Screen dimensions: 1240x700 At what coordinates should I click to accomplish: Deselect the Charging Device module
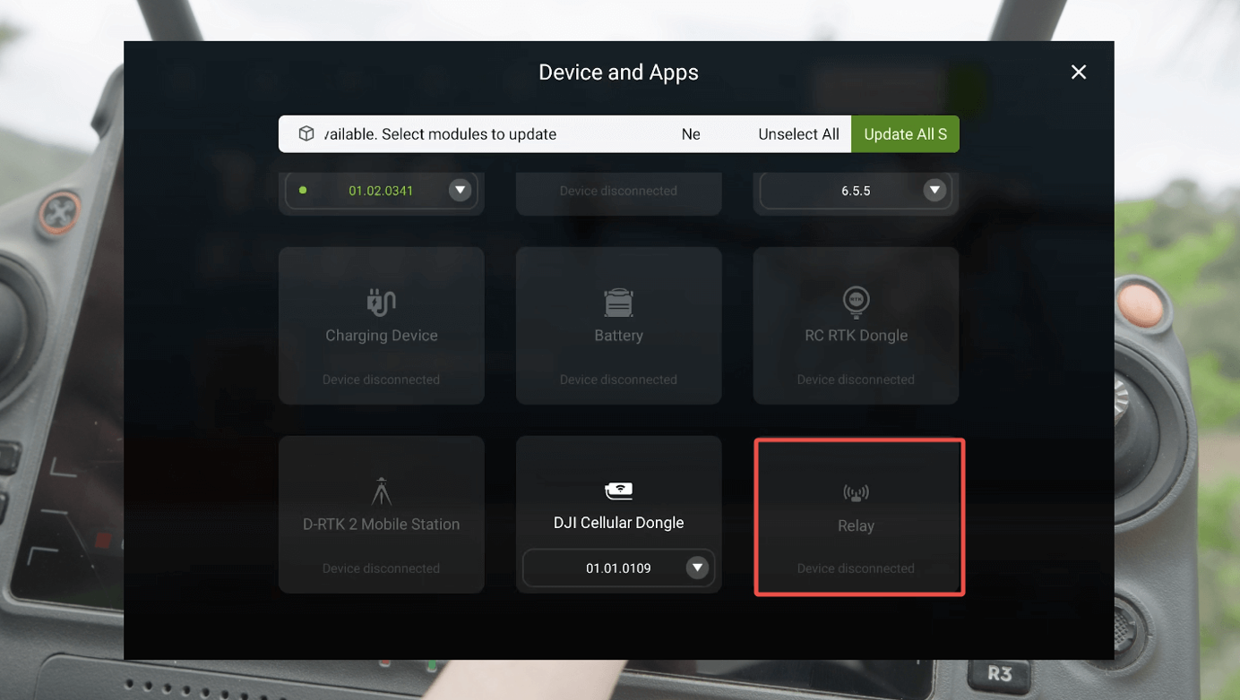pos(381,325)
